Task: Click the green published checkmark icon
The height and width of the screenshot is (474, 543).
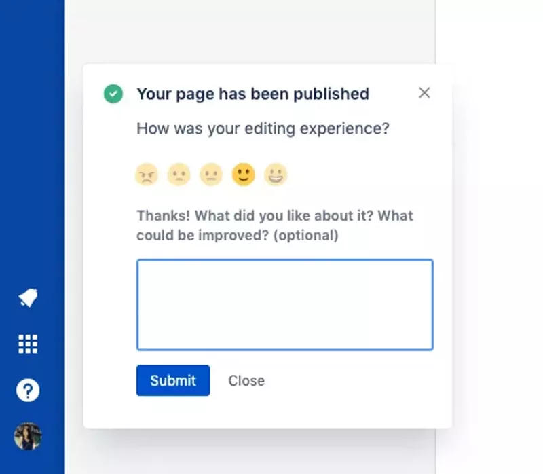Action: (x=114, y=93)
